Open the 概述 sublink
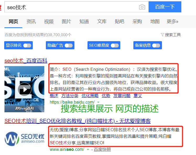 point(54,95)
